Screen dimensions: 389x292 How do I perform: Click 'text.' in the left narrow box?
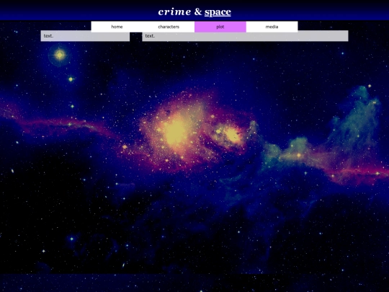(x=48, y=36)
